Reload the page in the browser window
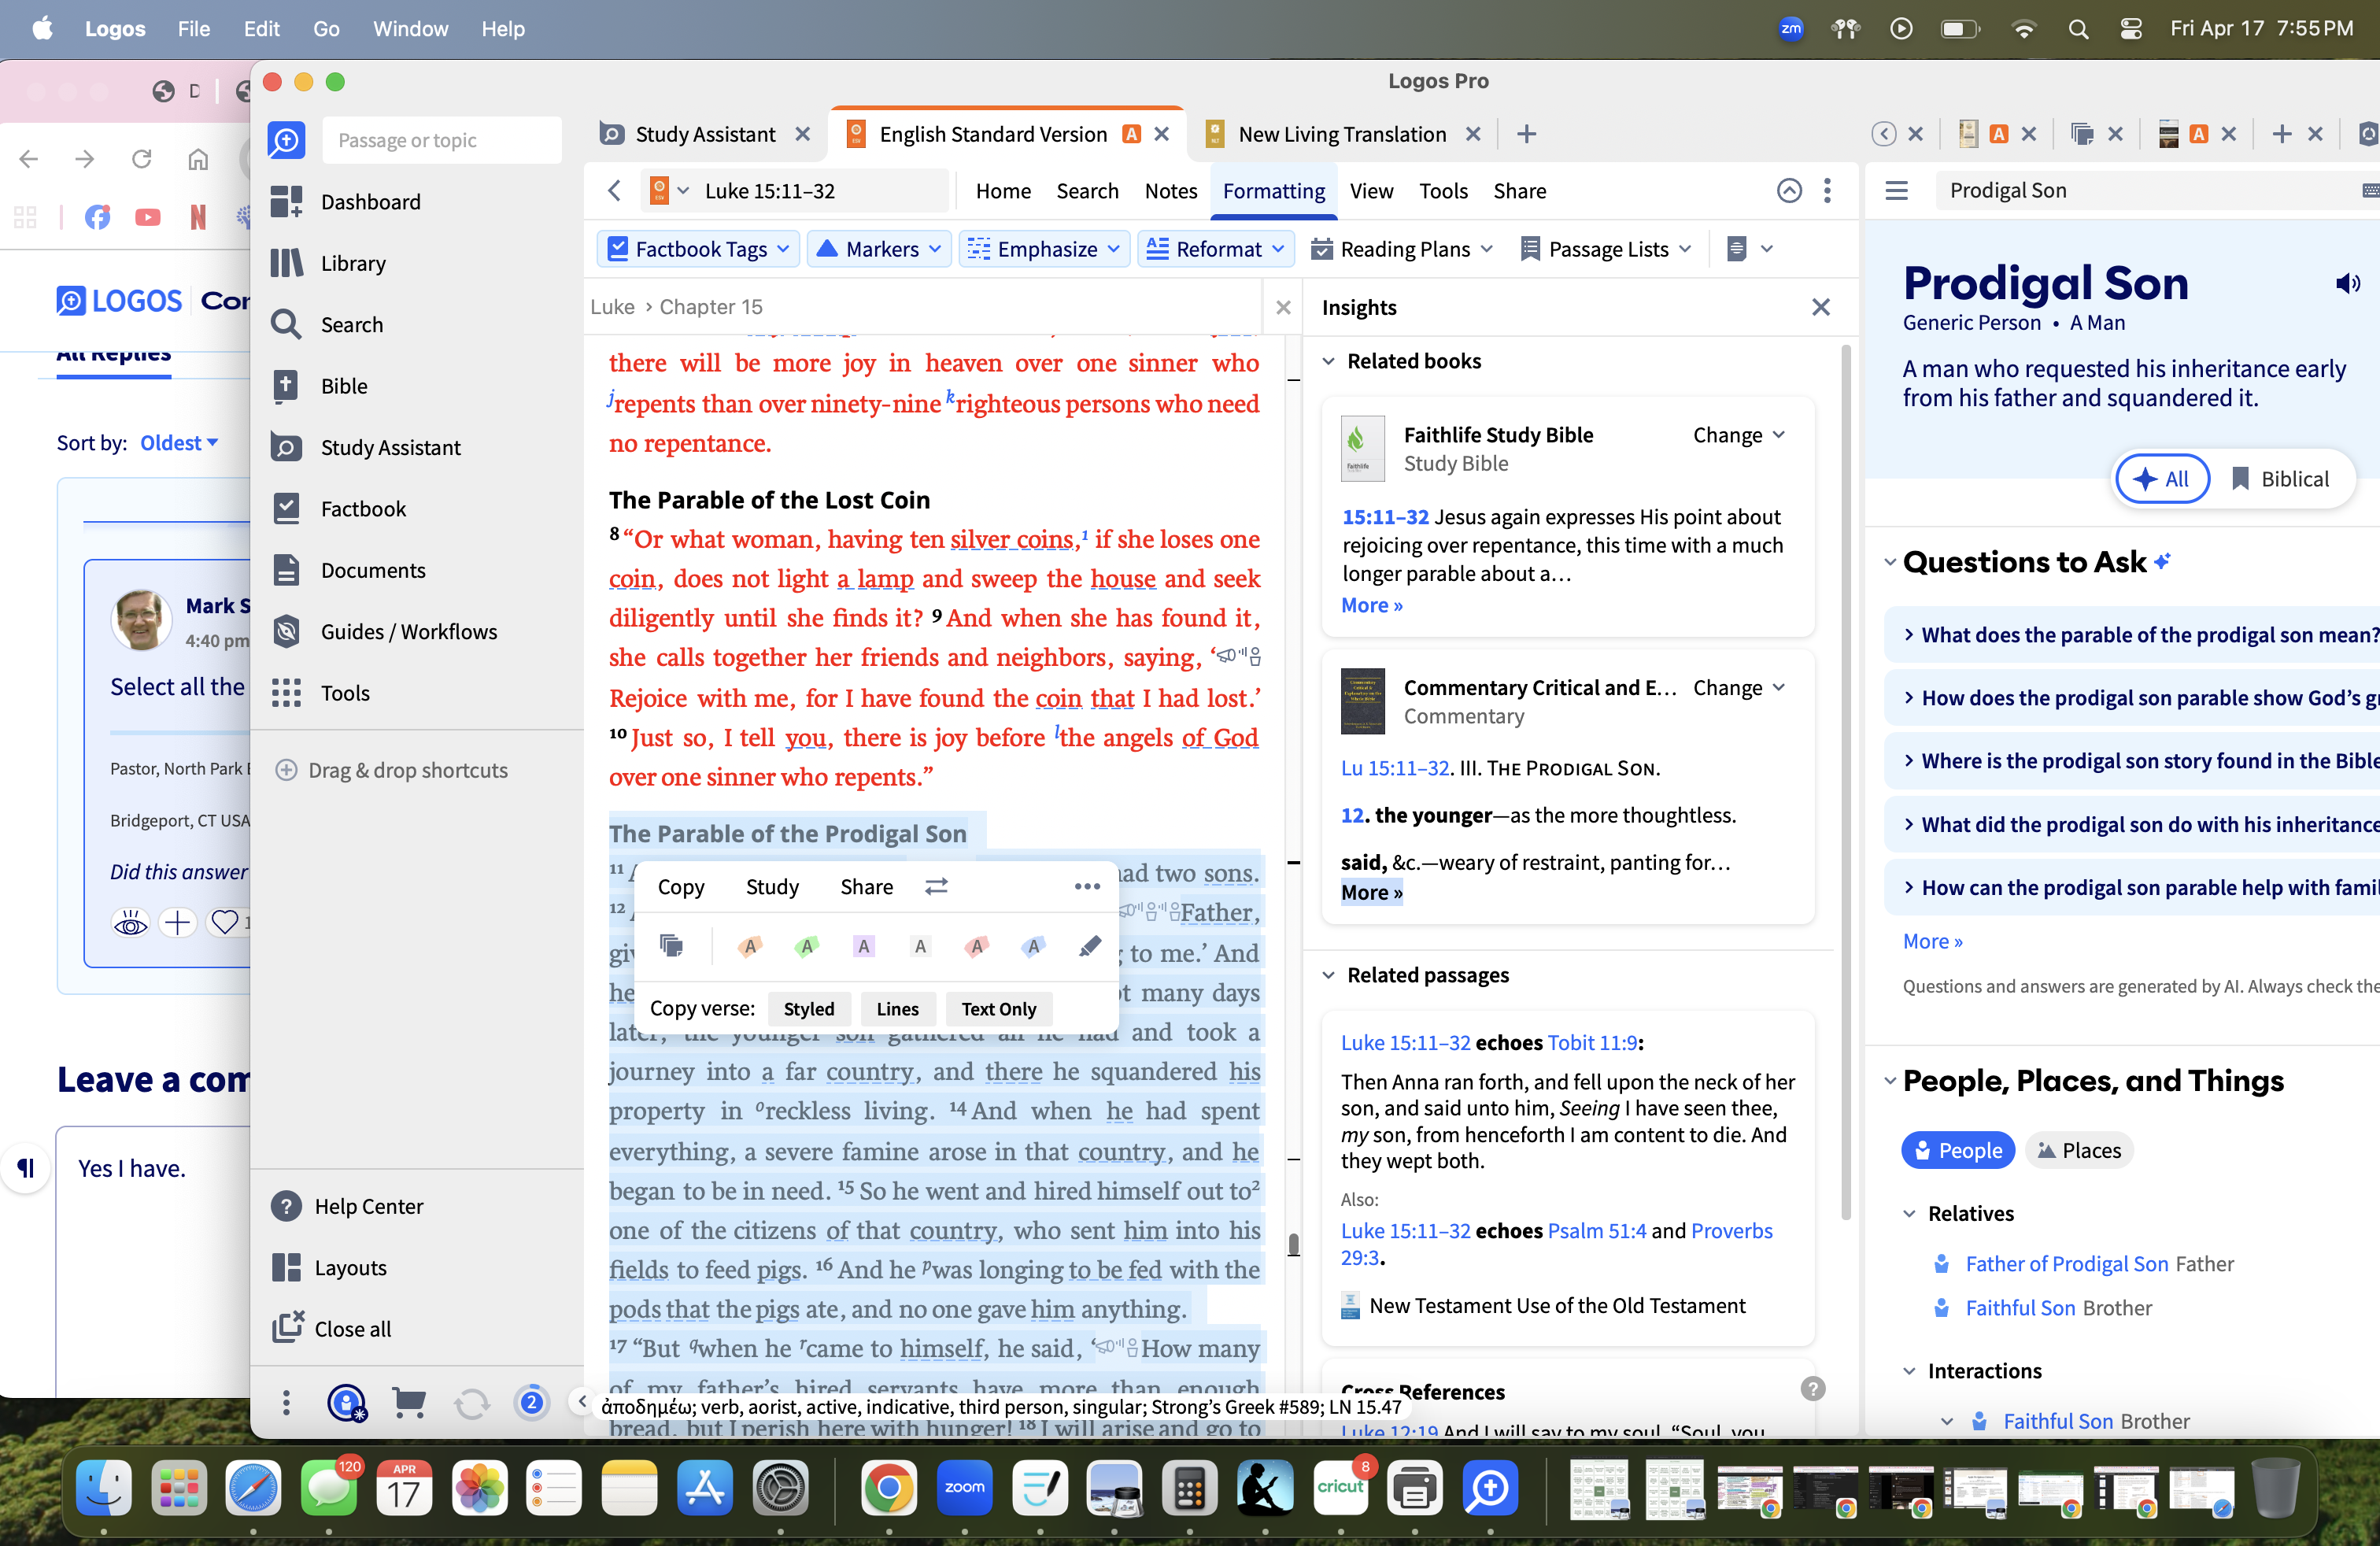 coord(141,158)
